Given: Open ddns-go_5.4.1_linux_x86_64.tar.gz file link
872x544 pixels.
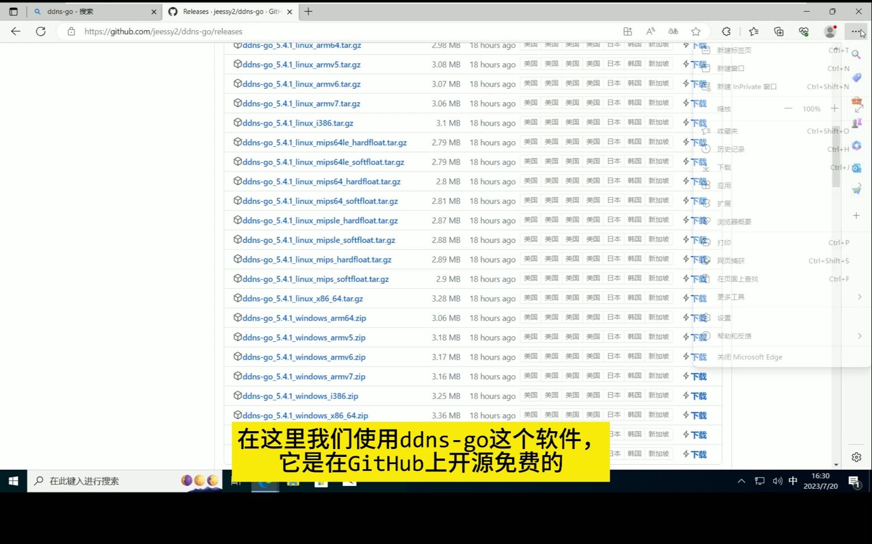Looking at the screenshot, I should tap(303, 298).
